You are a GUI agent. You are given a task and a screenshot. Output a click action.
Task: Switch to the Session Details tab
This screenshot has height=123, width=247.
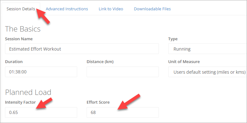21,9
